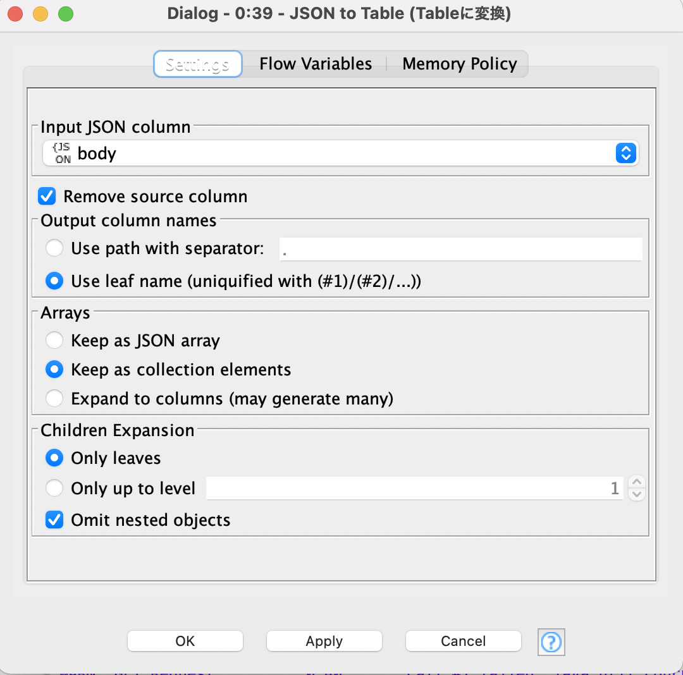Image resolution: width=683 pixels, height=675 pixels.
Task: Select Only up to level option
Action: coord(54,488)
